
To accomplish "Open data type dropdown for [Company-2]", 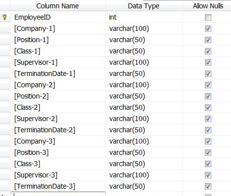I will (144, 85).
